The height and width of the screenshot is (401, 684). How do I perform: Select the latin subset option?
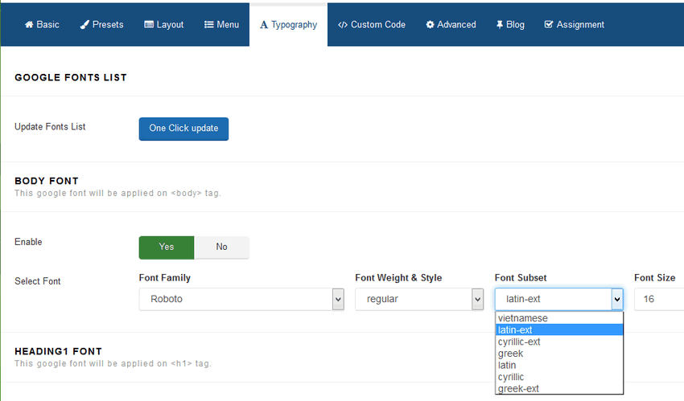tap(507, 366)
